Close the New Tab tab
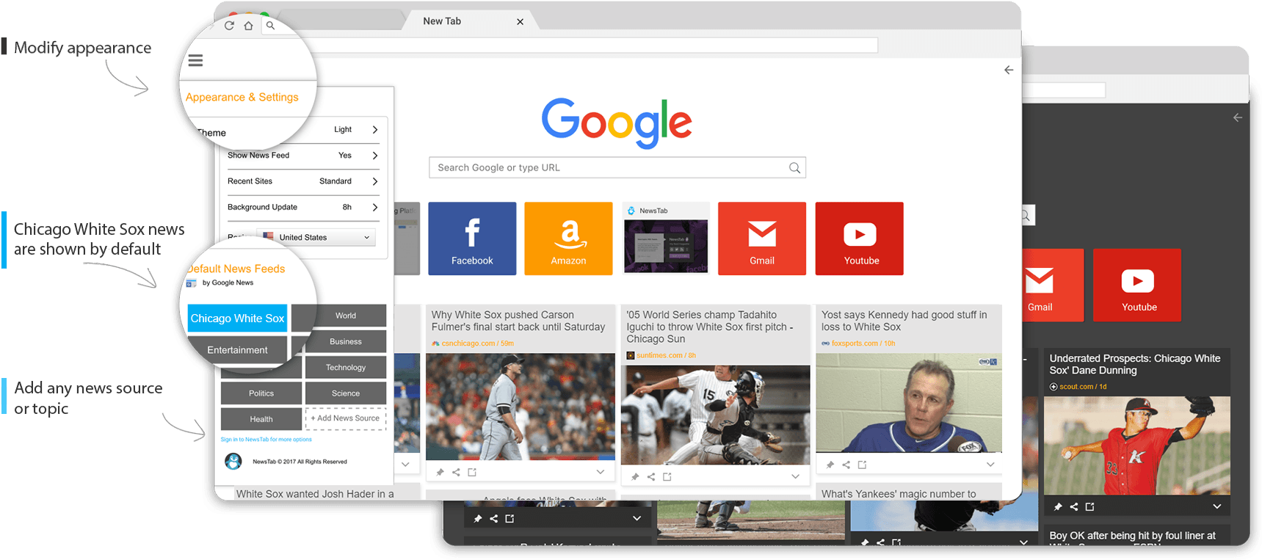The width and height of the screenshot is (1262, 560). coord(520,22)
